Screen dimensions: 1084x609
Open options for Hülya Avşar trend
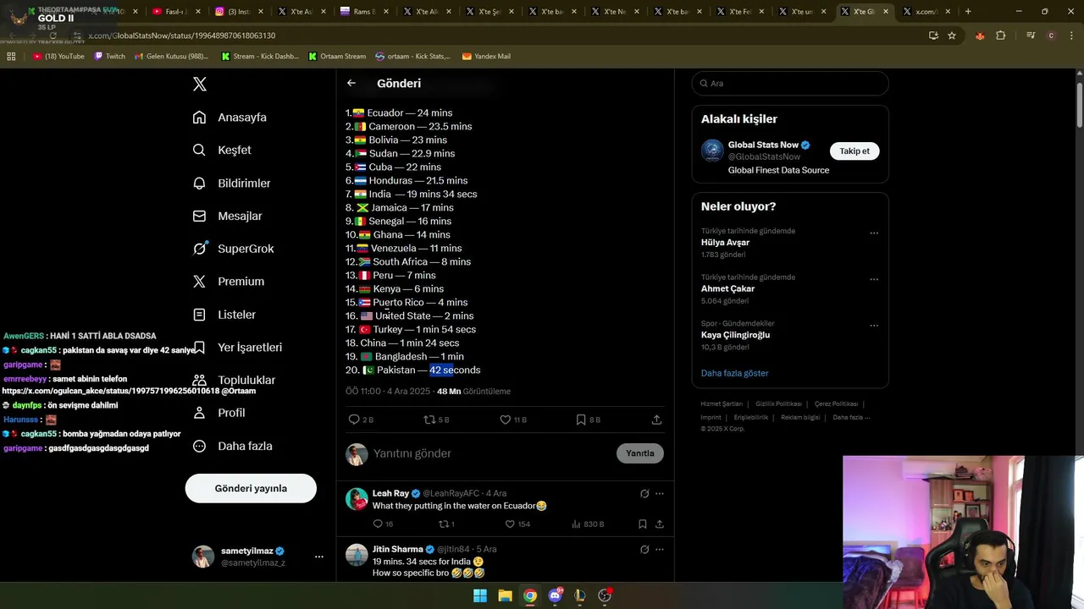874,233
